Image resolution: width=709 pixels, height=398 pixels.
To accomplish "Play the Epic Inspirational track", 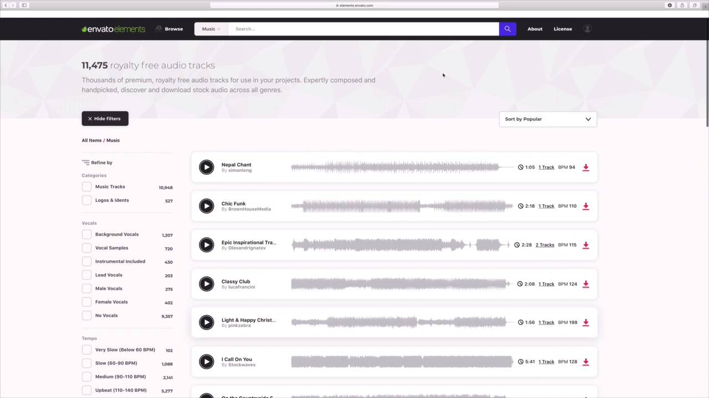I will tap(207, 244).
